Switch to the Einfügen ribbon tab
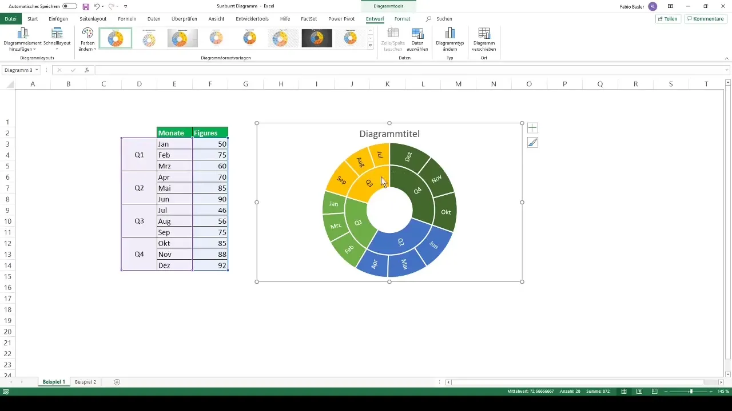The width and height of the screenshot is (732, 411). point(58,19)
